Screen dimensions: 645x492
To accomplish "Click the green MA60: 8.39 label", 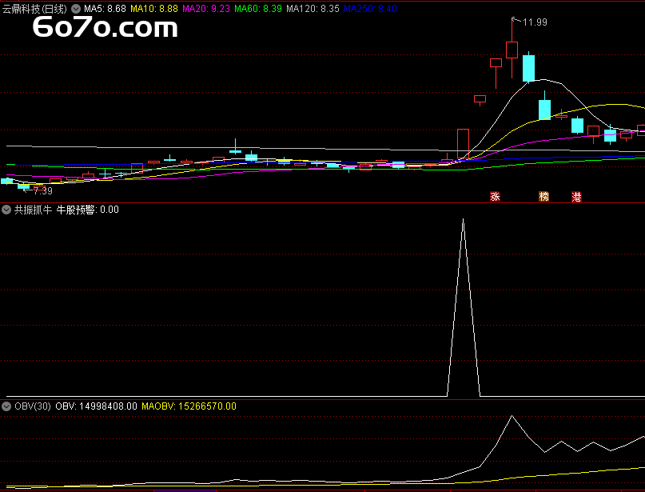I will point(258,9).
